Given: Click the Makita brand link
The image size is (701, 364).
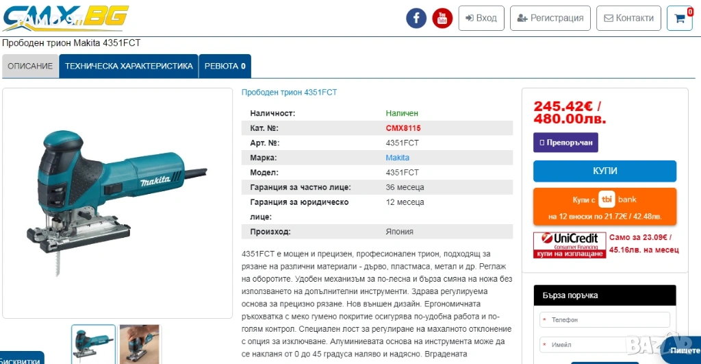Looking at the screenshot, I should coord(397,158).
